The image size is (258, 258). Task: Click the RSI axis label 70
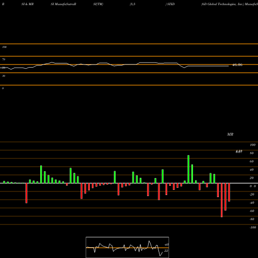[4, 59]
